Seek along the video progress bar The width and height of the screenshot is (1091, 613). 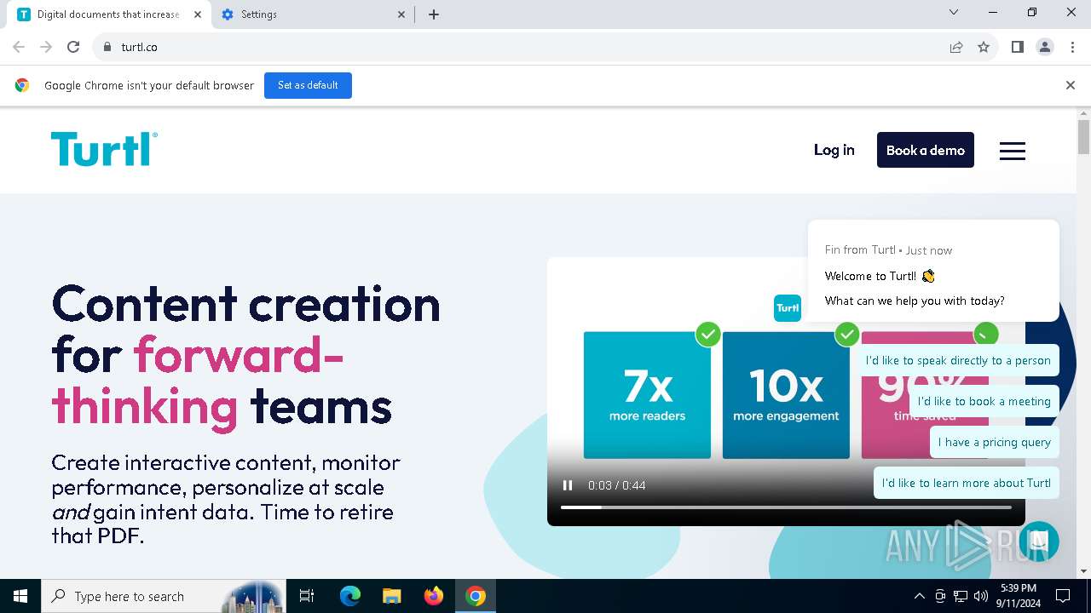click(x=786, y=507)
